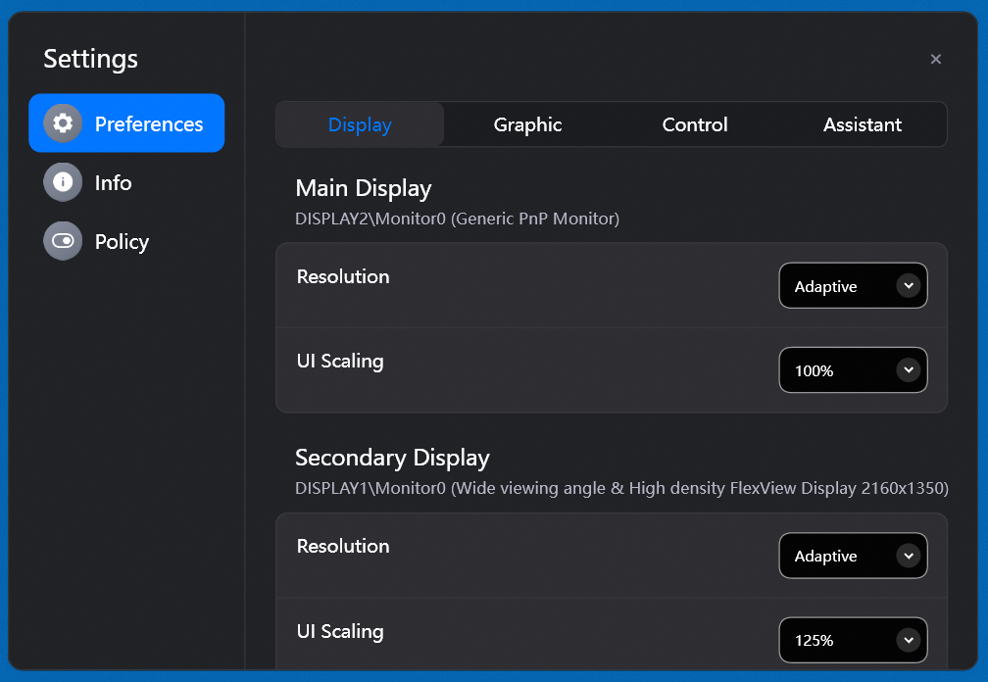Expand the Main Display UI Scaling dropdown
Screen dimensions: 988x682
click(x=852, y=370)
